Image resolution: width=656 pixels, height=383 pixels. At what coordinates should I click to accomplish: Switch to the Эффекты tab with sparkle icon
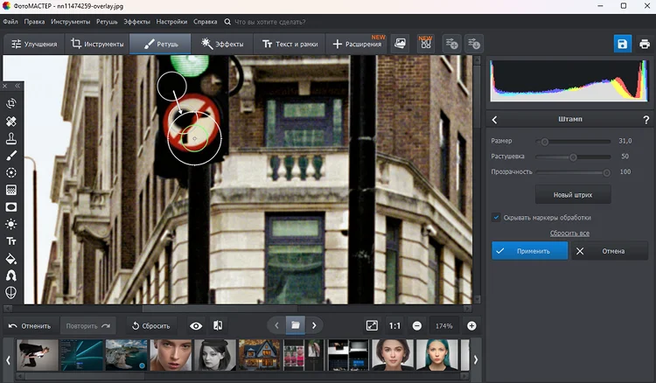point(222,44)
